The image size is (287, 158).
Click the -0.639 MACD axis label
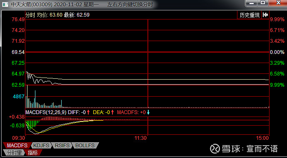(x=17, y=126)
